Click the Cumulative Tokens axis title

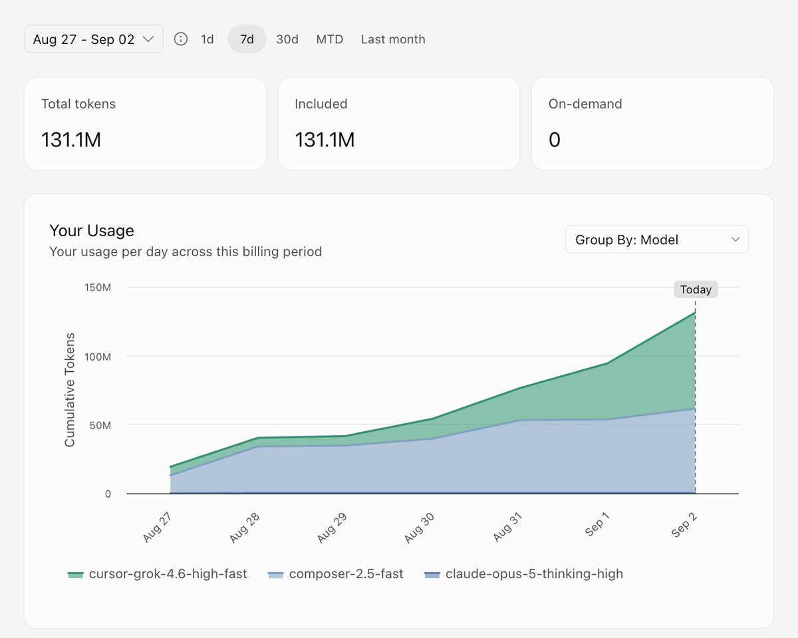tap(70, 390)
